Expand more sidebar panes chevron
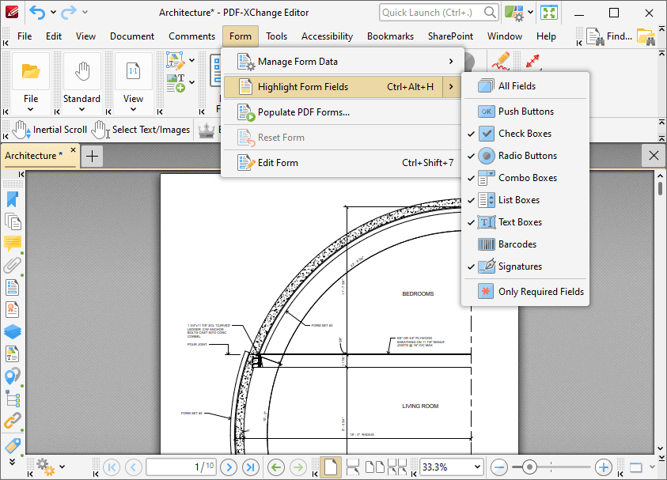The width and height of the screenshot is (667, 480). [x=13, y=462]
